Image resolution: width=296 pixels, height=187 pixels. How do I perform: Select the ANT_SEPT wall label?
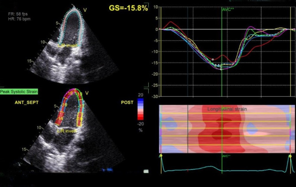pyautogui.click(x=27, y=103)
